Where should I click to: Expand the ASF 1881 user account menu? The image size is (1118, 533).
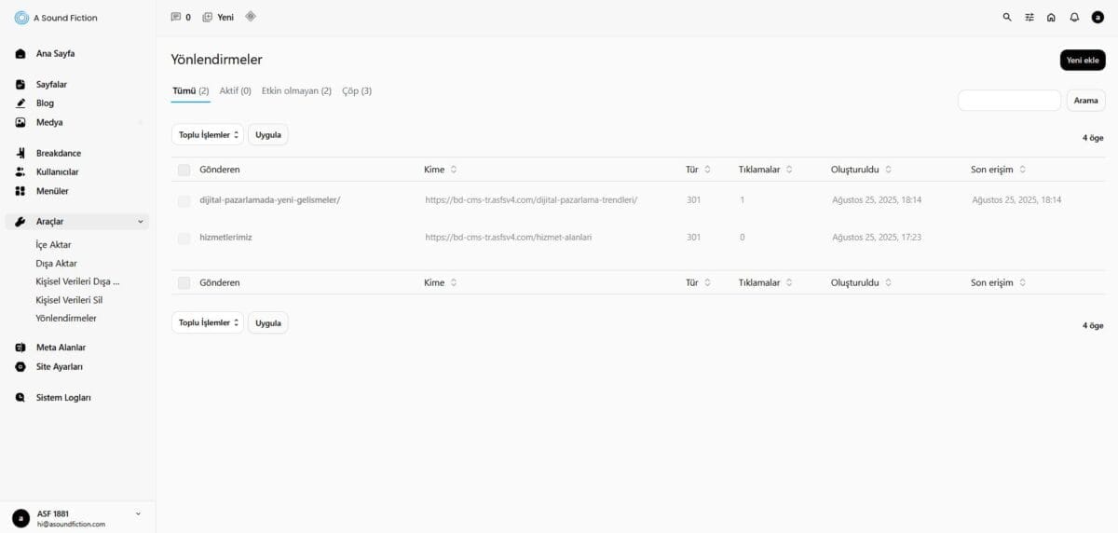coord(138,513)
